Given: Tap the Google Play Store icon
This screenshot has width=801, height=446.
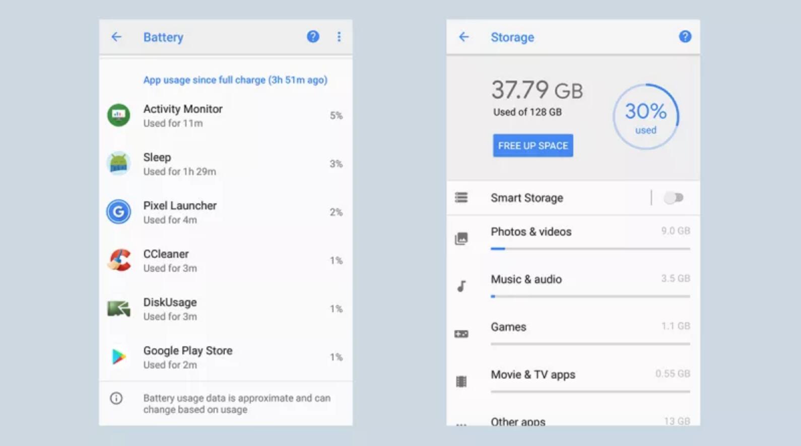Looking at the screenshot, I should [119, 357].
